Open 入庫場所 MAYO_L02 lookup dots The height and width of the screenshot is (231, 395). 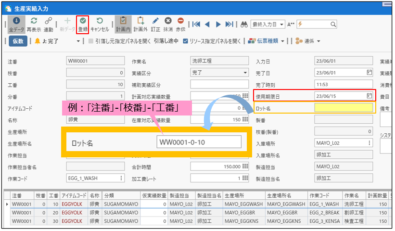click(x=370, y=143)
